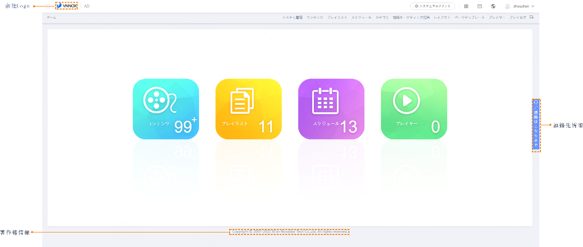Open the ご連絡はこちらまで contact side tab
Image resolution: width=583 pixels, height=247 pixels.
coord(536,125)
